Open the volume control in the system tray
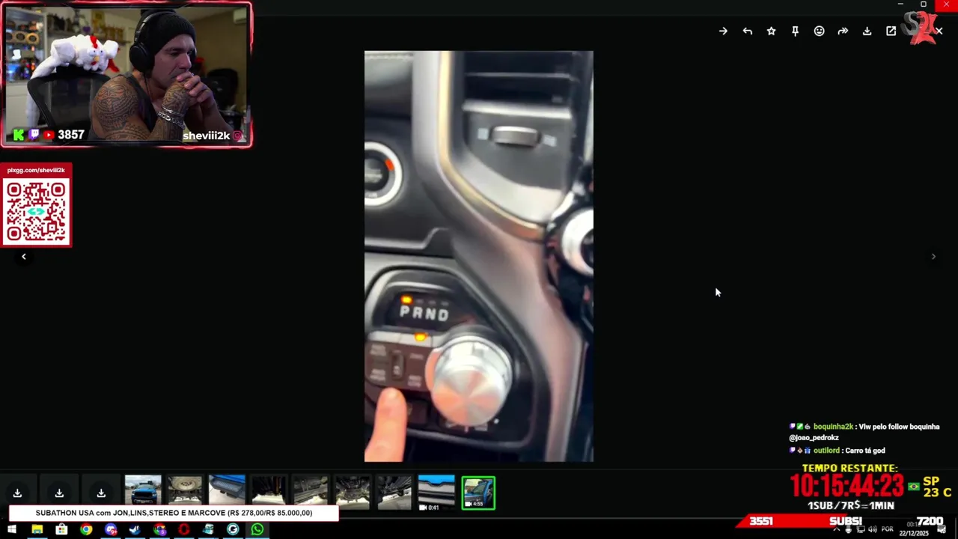958x539 pixels. pos(873,529)
